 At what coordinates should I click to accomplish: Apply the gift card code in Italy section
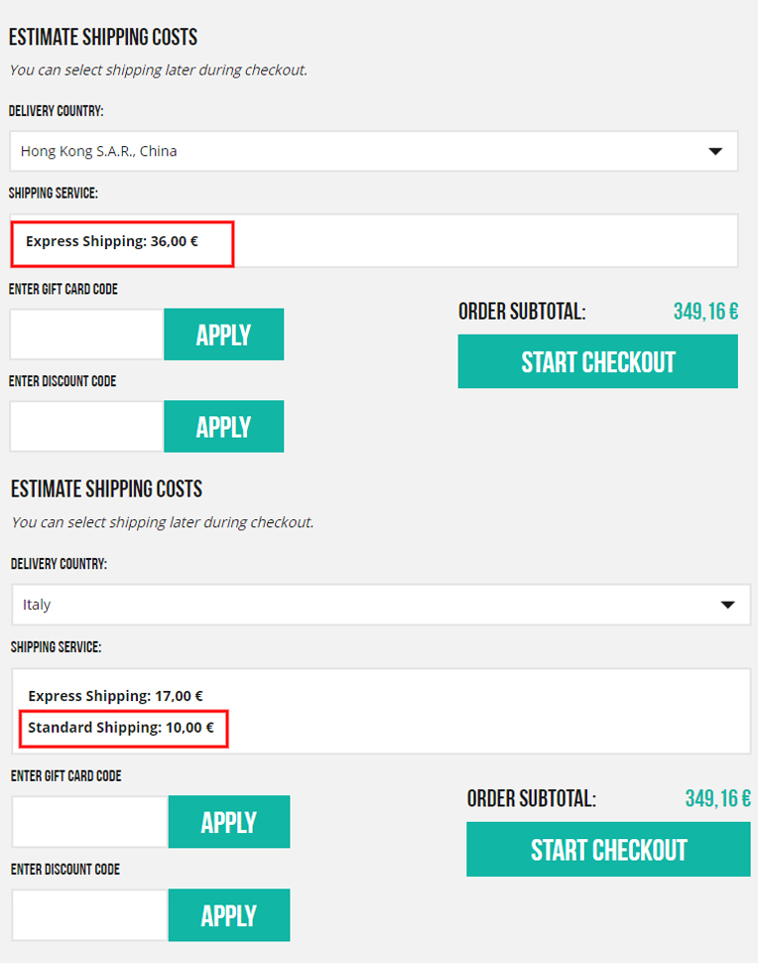[229, 822]
